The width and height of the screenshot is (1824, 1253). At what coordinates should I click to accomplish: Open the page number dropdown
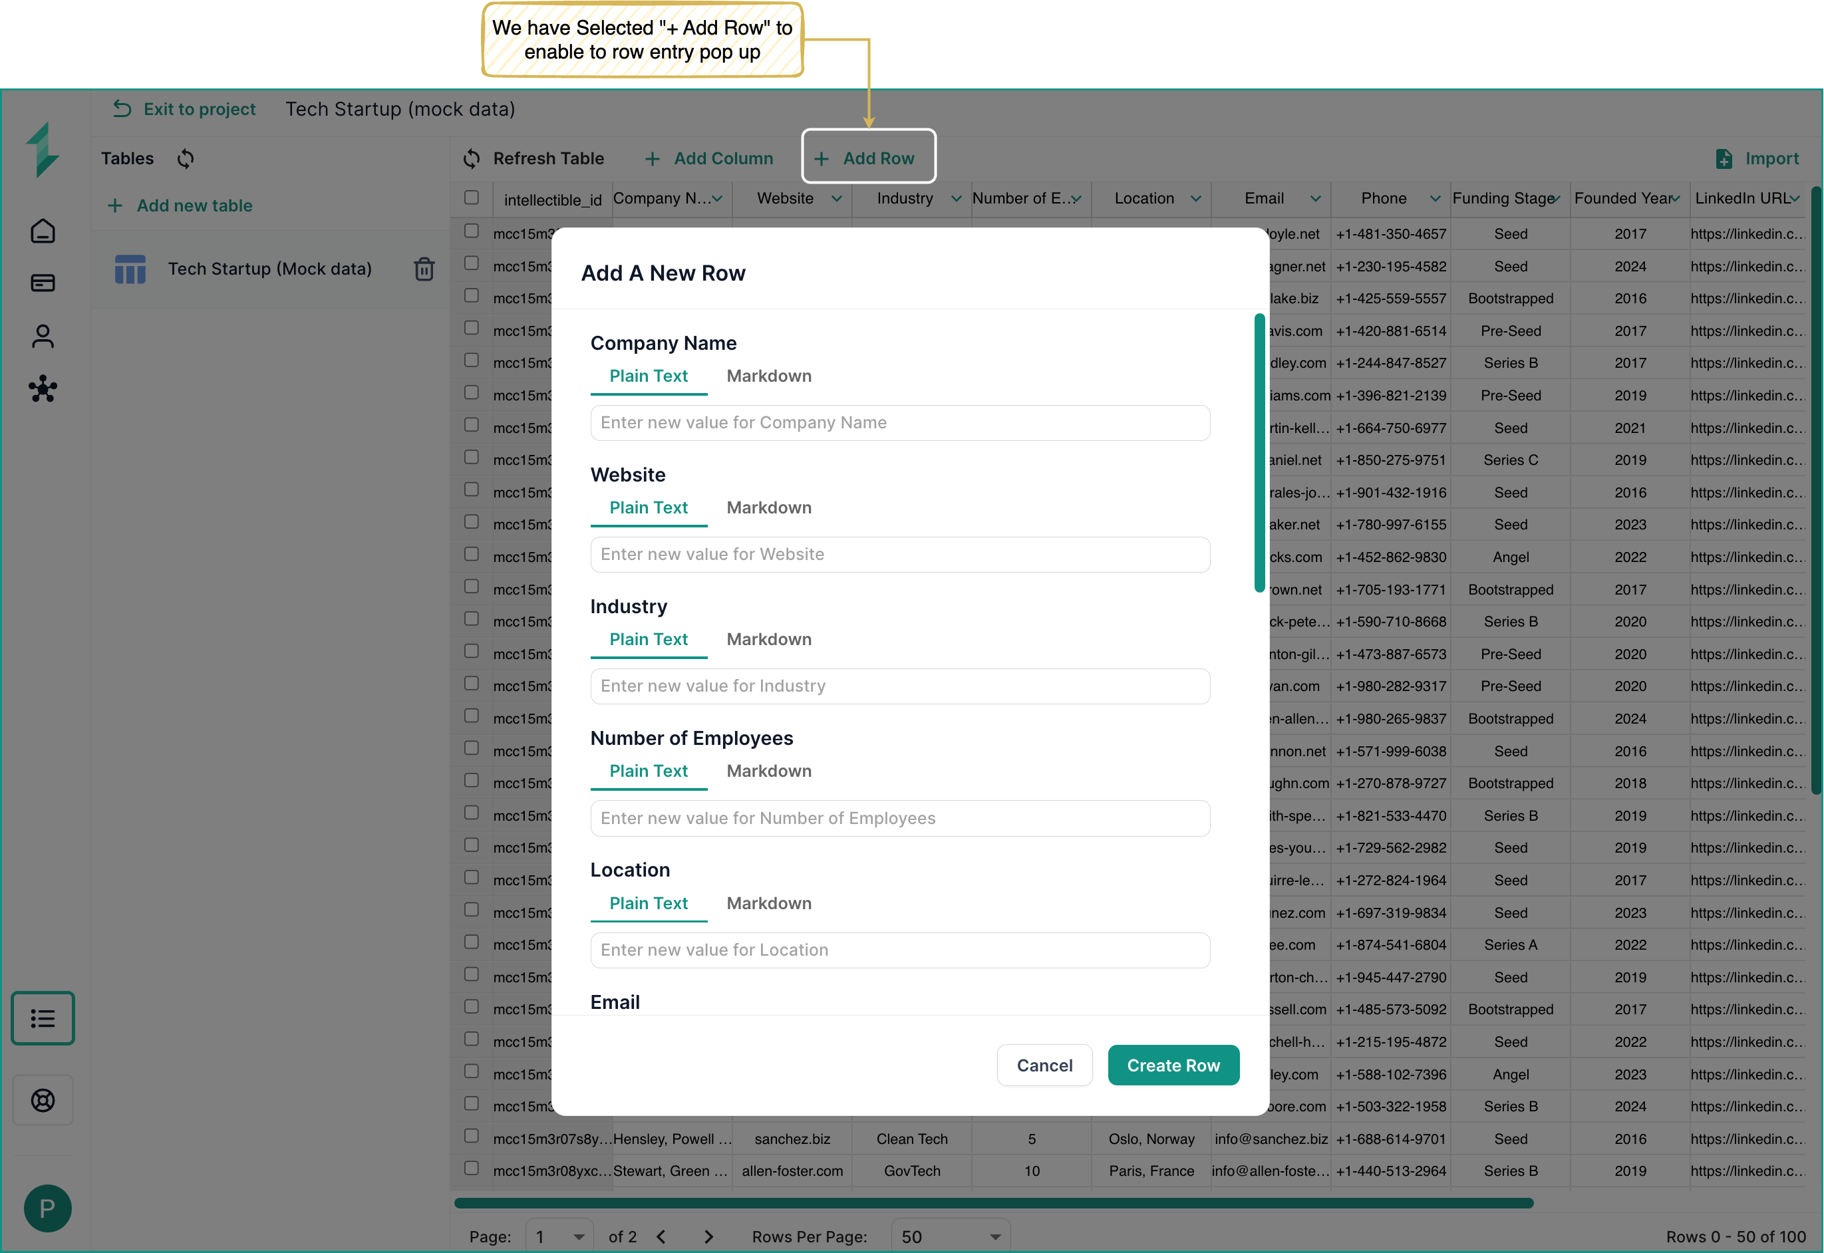pos(559,1236)
